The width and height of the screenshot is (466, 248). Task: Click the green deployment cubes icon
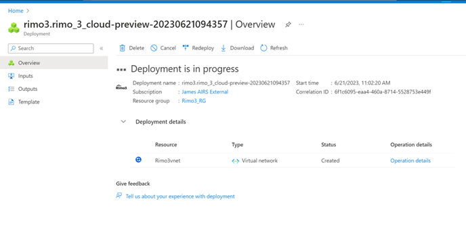tap(14, 28)
